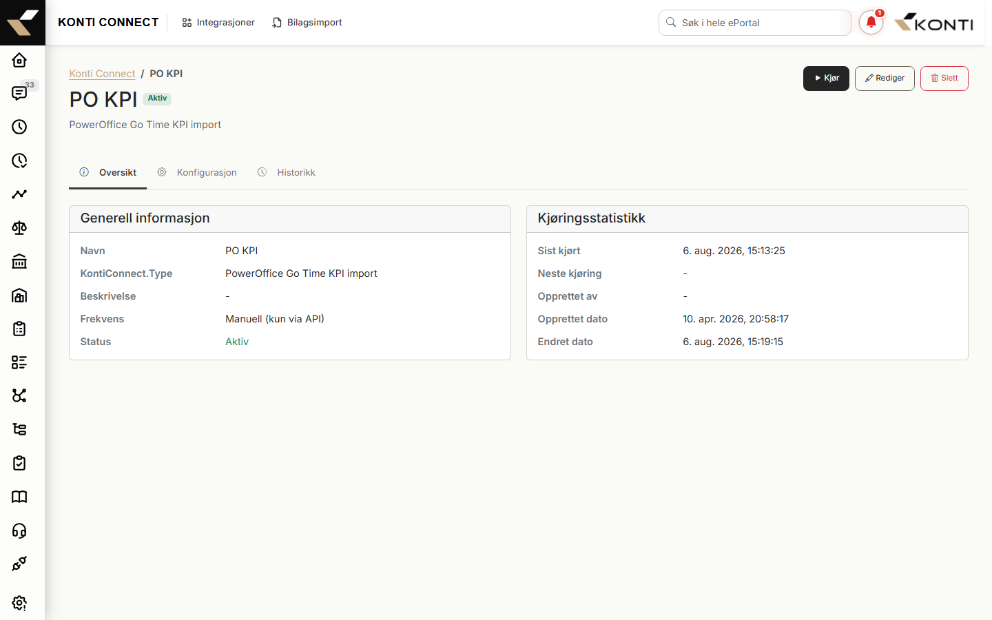992x620 pixels.
Task: Open the settings gear sidebar icon
Action: tap(19, 603)
